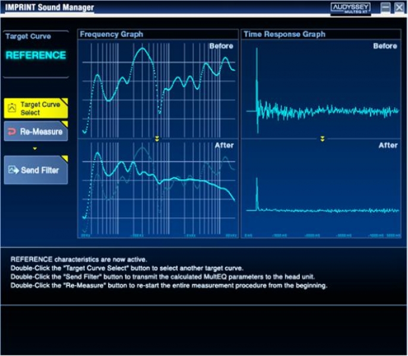The height and width of the screenshot is (356, 408).
Task: Minimize the IMPRINT Sound Manager window
Action: click(x=385, y=8)
